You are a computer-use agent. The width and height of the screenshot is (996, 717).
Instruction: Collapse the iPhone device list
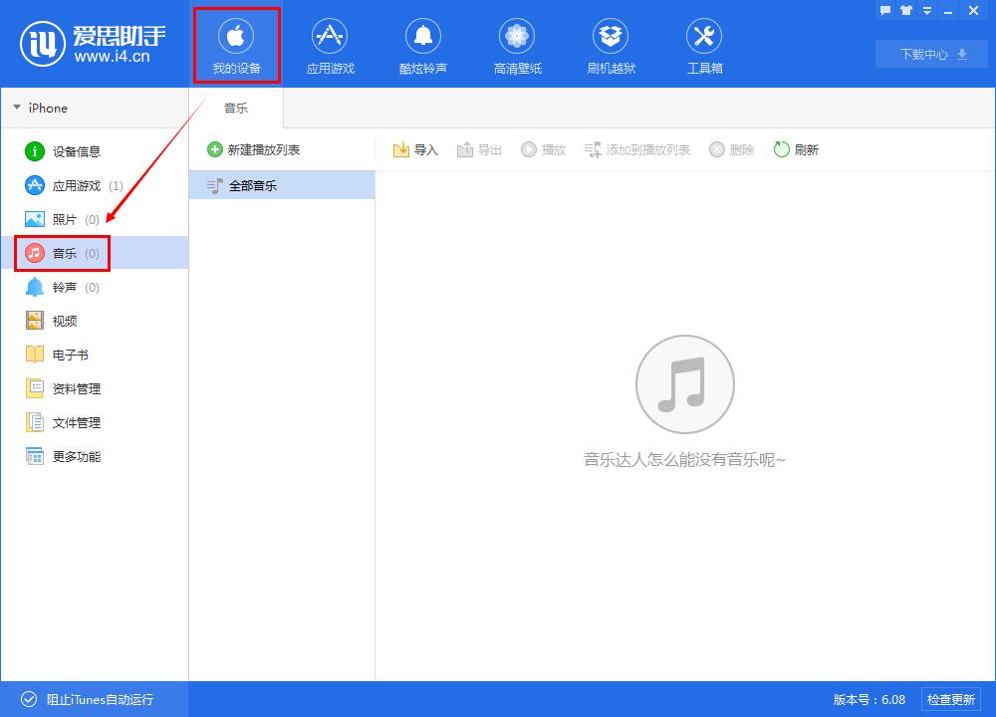[17, 108]
